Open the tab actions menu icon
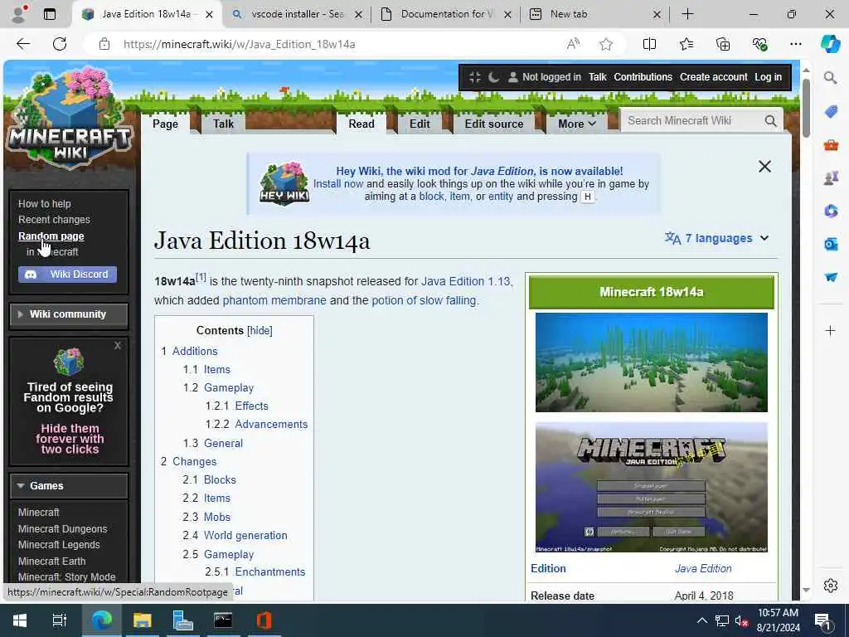This screenshot has height=637, width=849. click(x=49, y=14)
